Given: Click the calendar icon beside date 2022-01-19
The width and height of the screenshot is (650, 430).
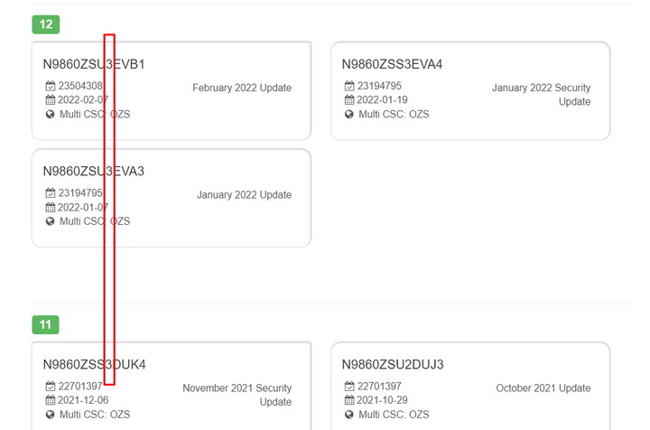Looking at the screenshot, I should pos(348,100).
